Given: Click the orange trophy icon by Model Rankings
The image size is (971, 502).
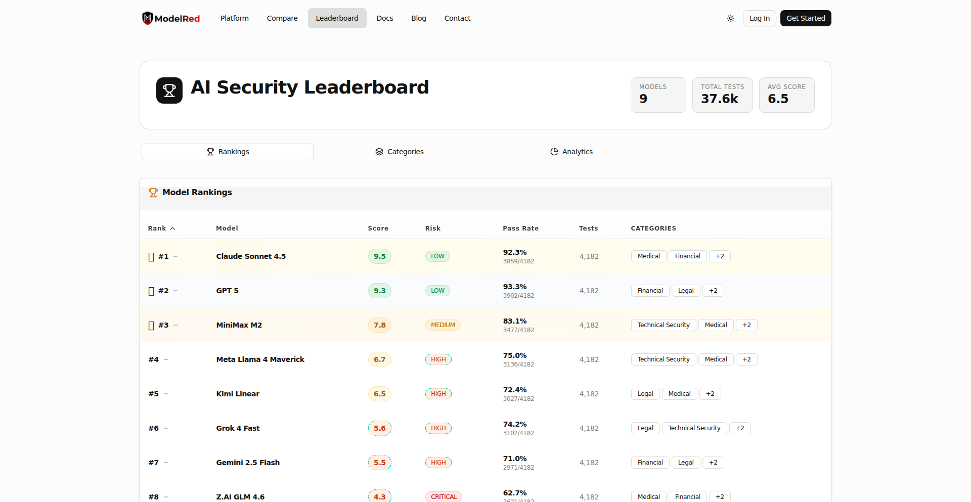Looking at the screenshot, I should pyautogui.click(x=153, y=193).
